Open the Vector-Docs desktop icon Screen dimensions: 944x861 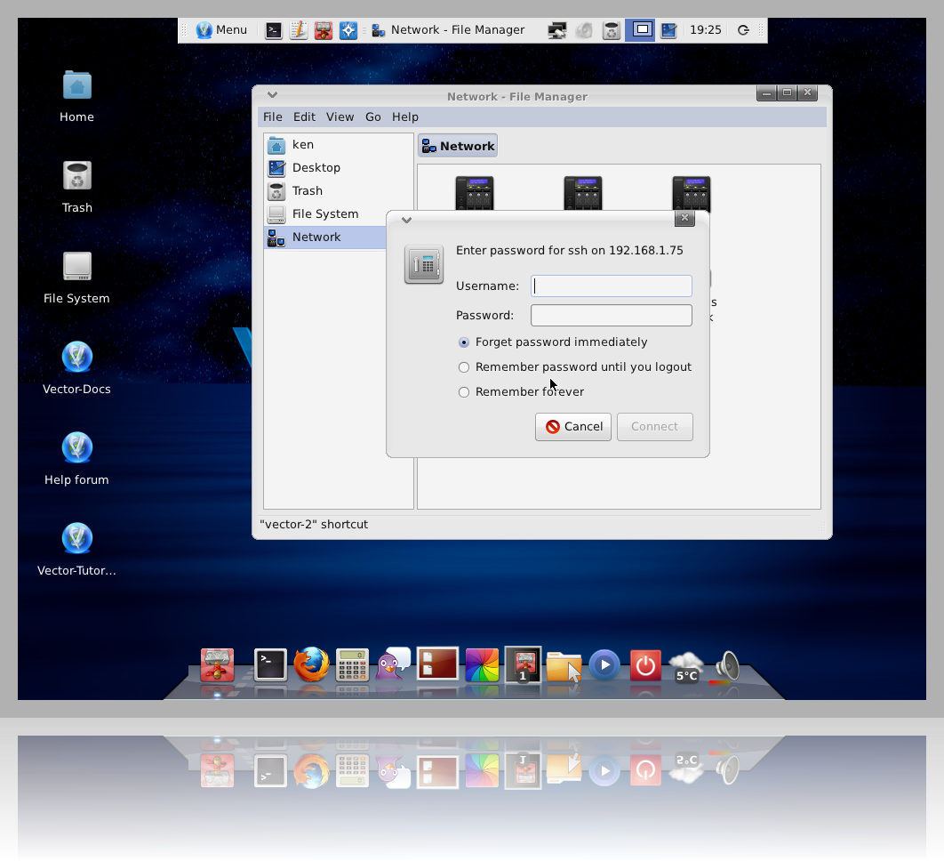pos(76,358)
